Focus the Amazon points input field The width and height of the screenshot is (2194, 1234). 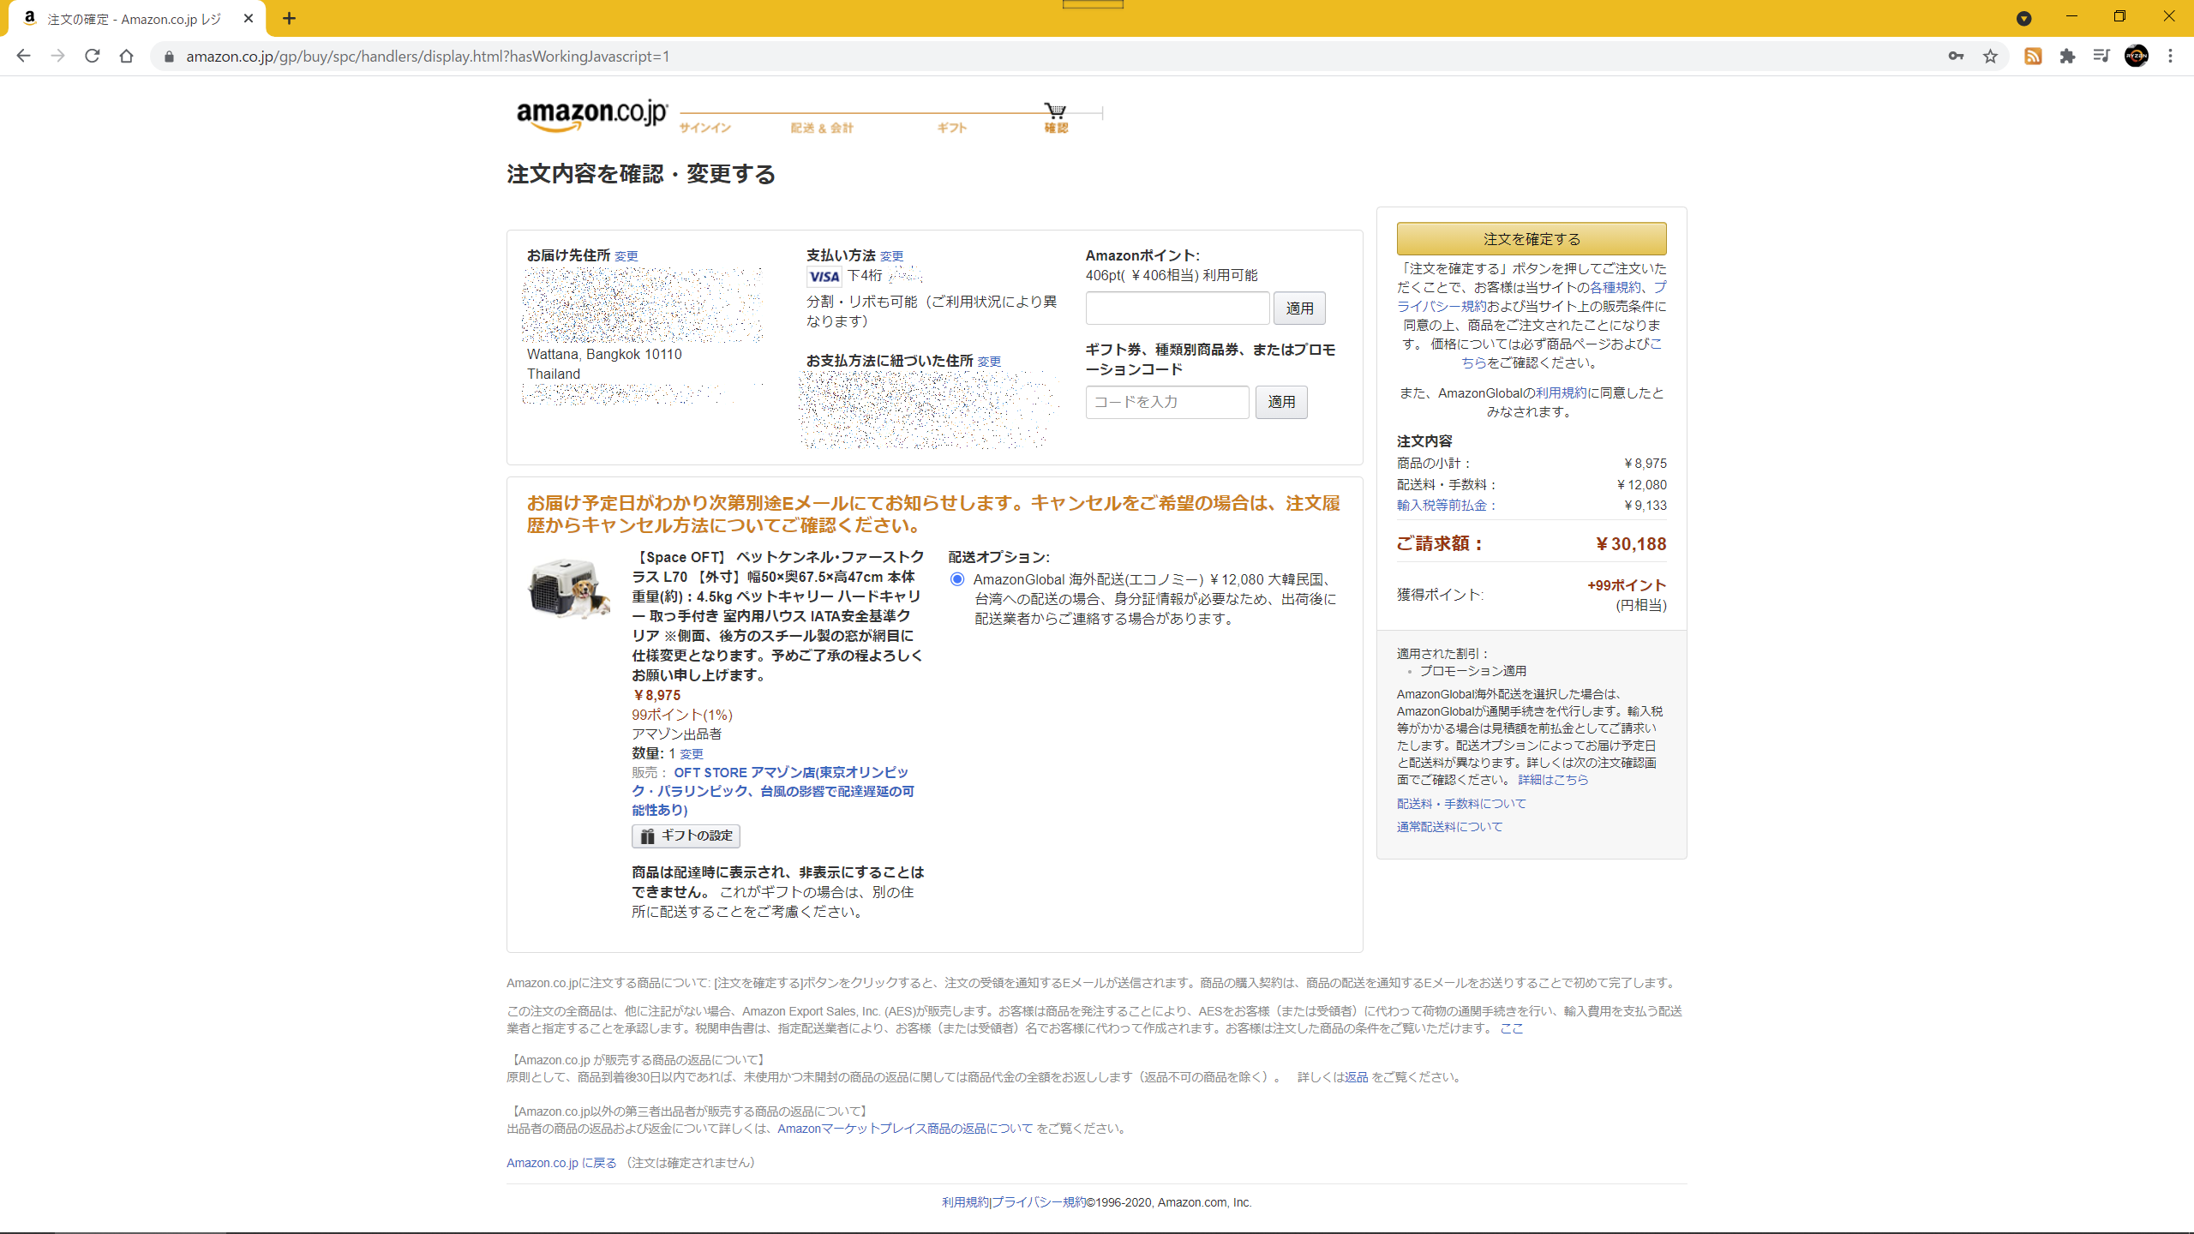click(x=1177, y=308)
